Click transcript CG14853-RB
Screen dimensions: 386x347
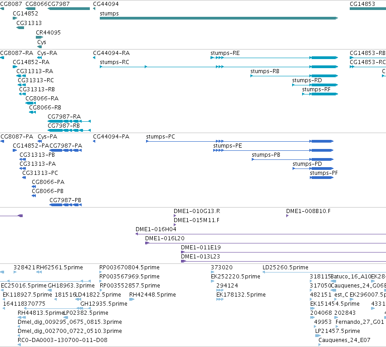pos(368,58)
